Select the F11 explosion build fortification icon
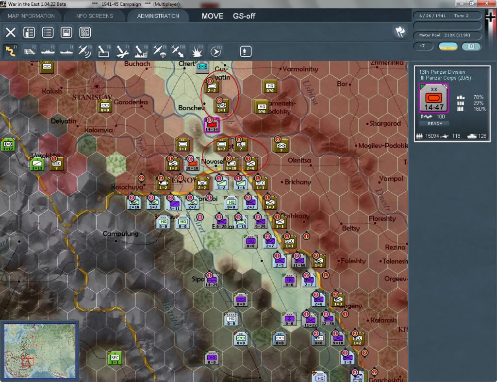This screenshot has height=382, width=497. pyautogui.click(x=197, y=51)
